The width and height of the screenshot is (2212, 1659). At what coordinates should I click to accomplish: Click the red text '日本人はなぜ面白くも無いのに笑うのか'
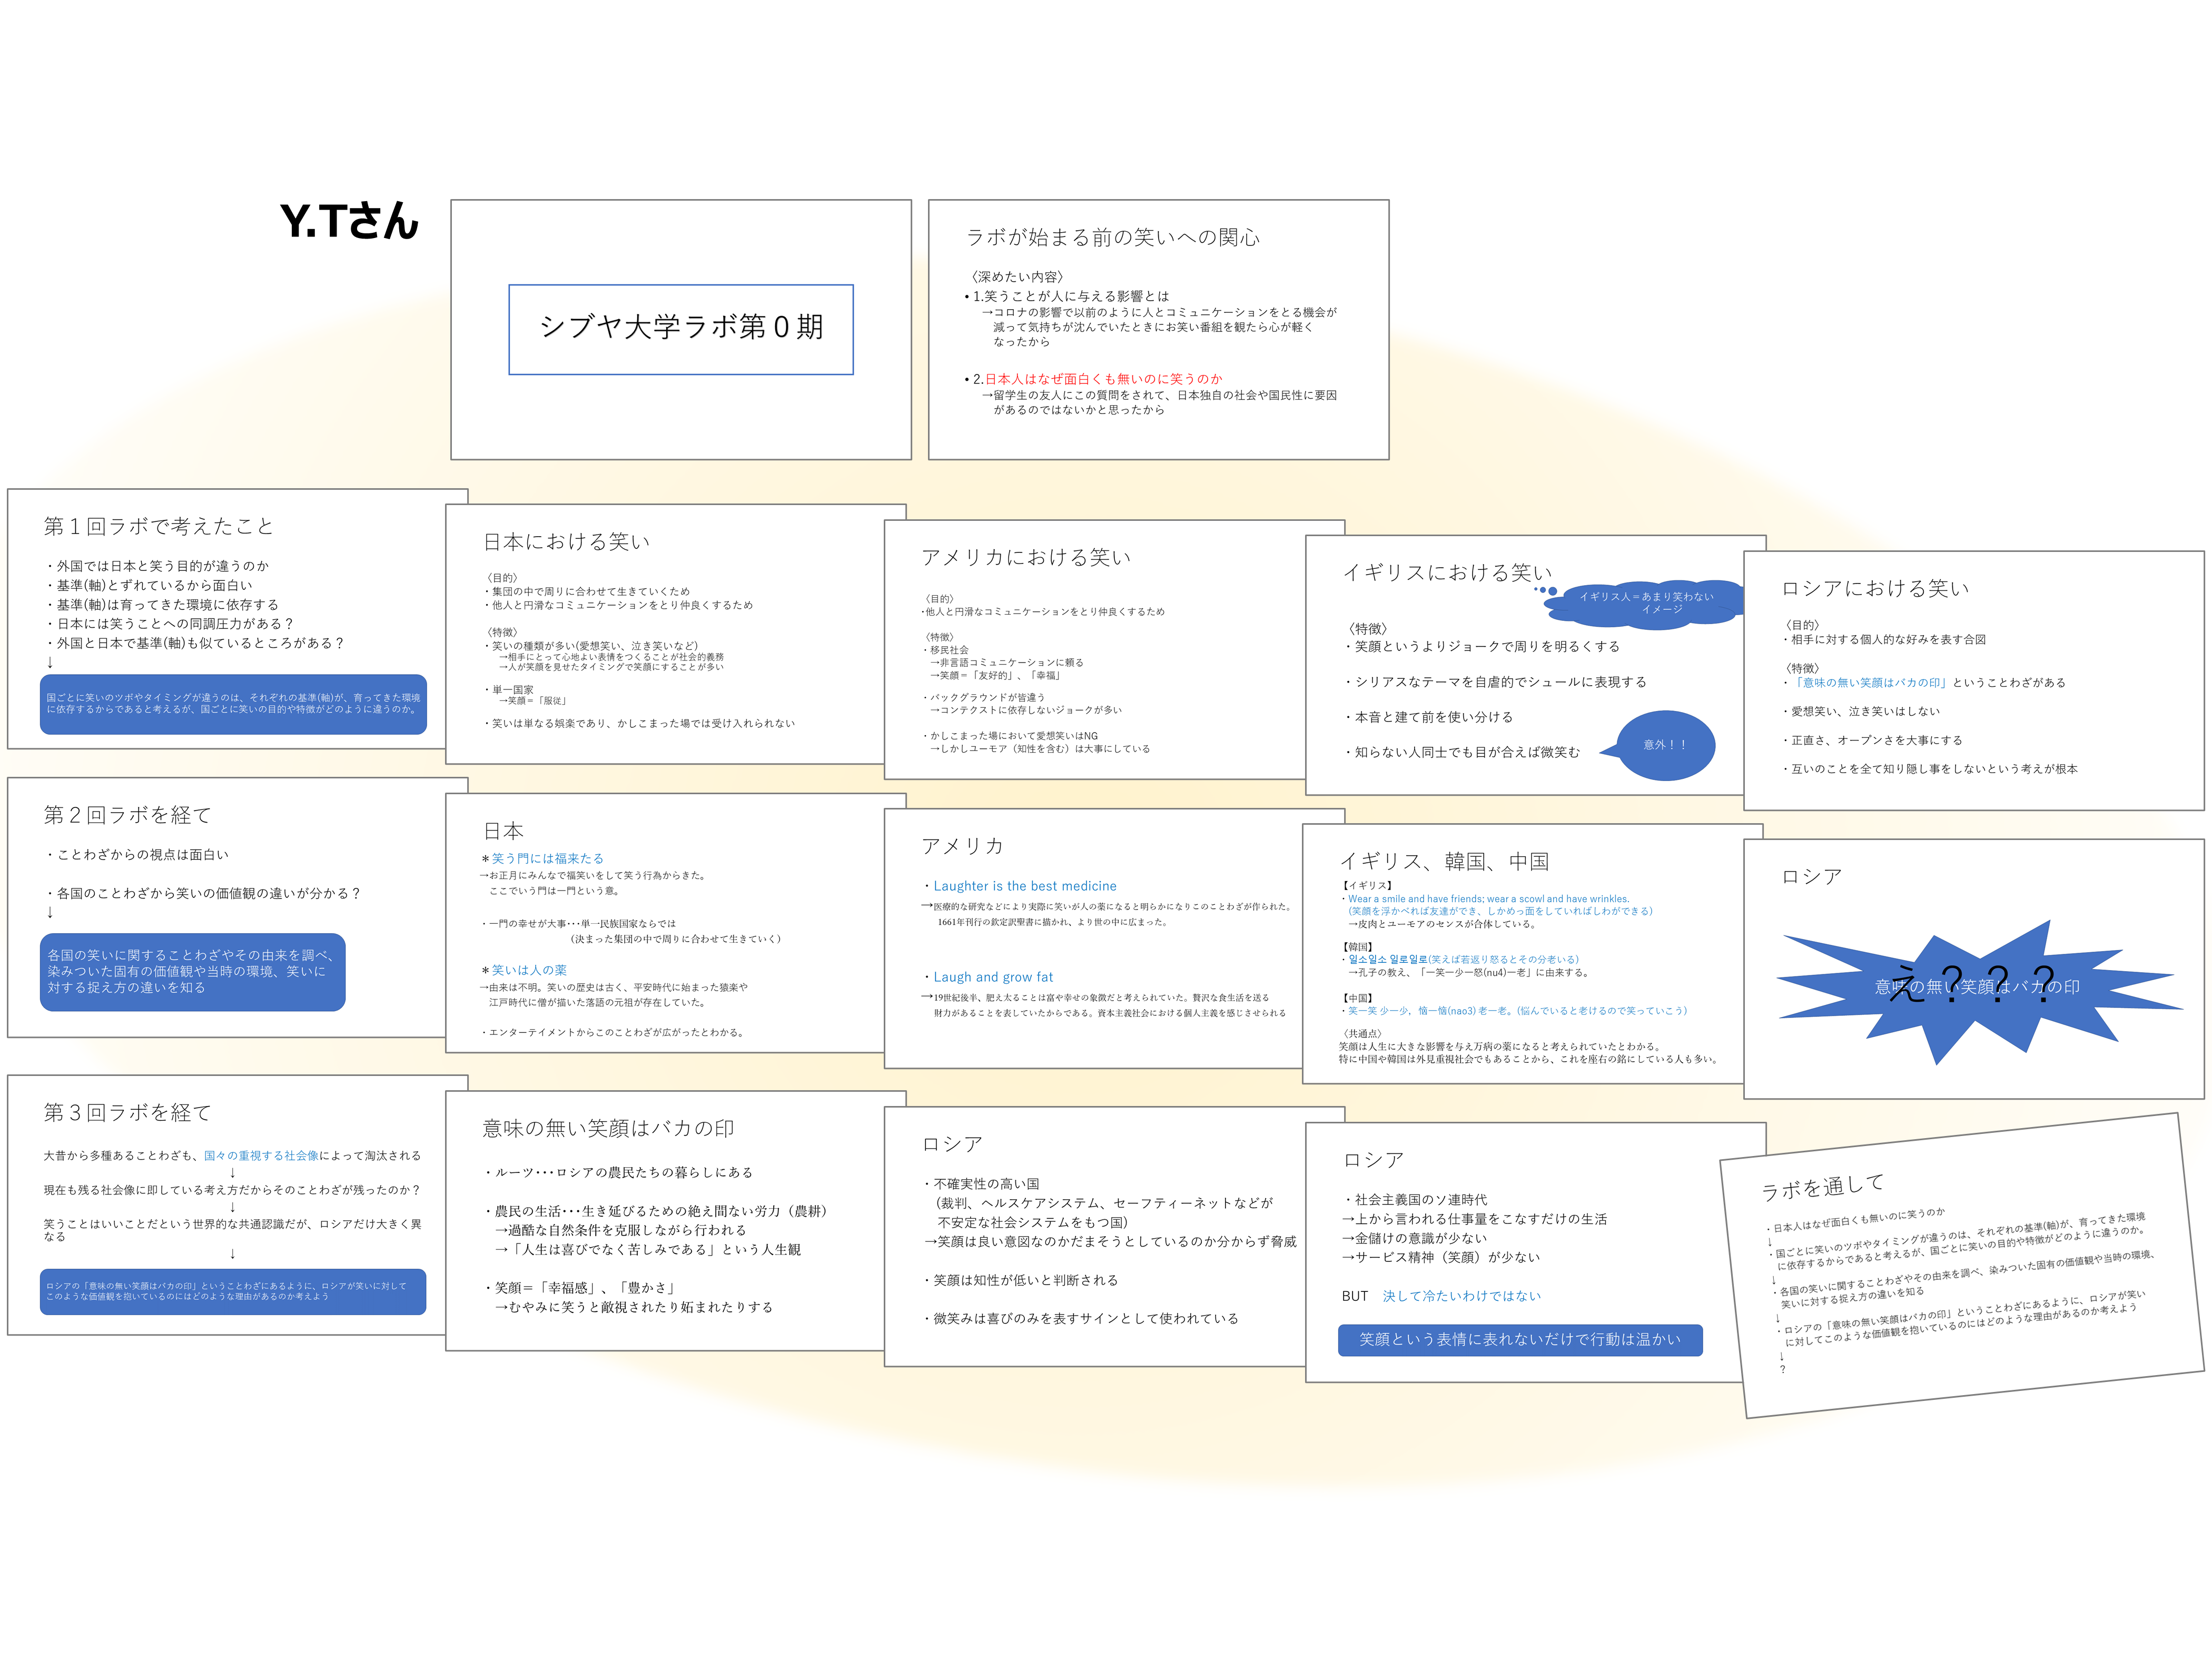(1103, 379)
